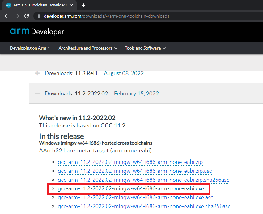
Task: Click the August 08, 2022 date
Action: (124, 73)
